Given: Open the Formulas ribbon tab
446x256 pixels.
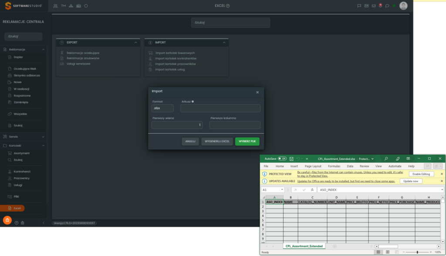Looking at the screenshot, I should click(x=334, y=166).
